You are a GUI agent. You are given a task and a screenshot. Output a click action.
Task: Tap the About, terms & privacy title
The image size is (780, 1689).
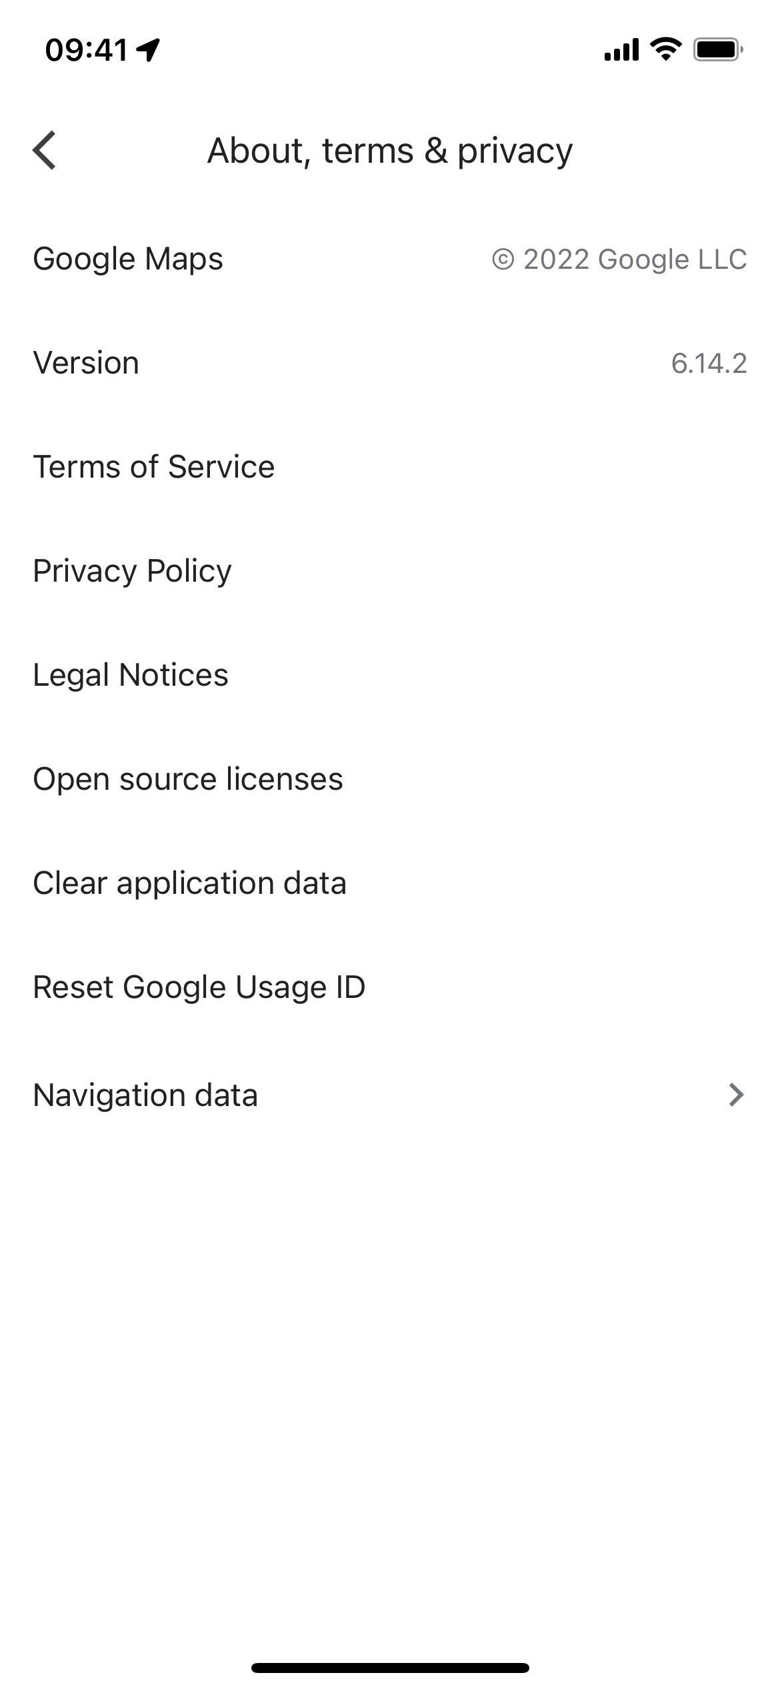[x=390, y=151]
